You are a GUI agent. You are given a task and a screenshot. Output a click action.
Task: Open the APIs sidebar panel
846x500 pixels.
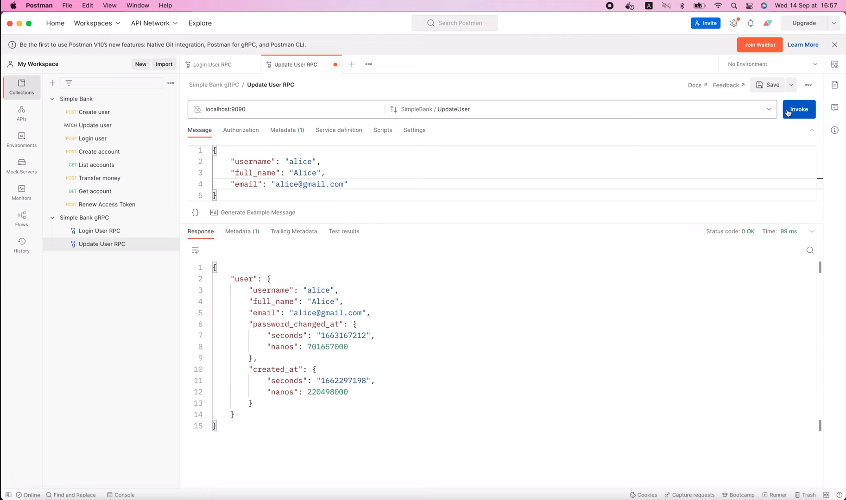click(21, 113)
